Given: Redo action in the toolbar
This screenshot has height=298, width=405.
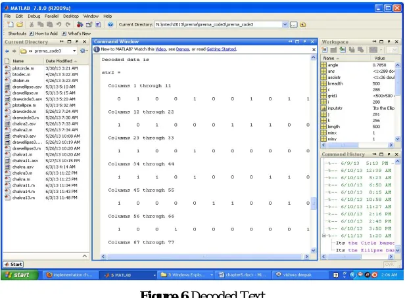Looking at the screenshot, I should pyautogui.click(x=68, y=24).
